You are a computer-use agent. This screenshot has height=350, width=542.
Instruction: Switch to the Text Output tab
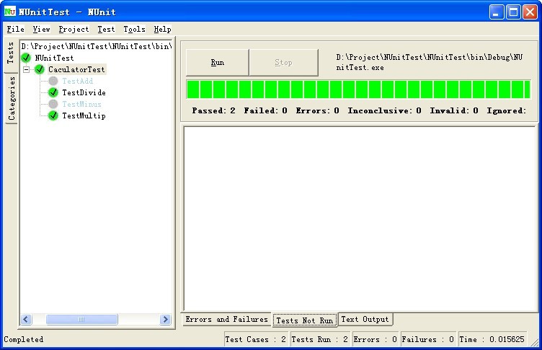pyautogui.click(x=365, y=320)
